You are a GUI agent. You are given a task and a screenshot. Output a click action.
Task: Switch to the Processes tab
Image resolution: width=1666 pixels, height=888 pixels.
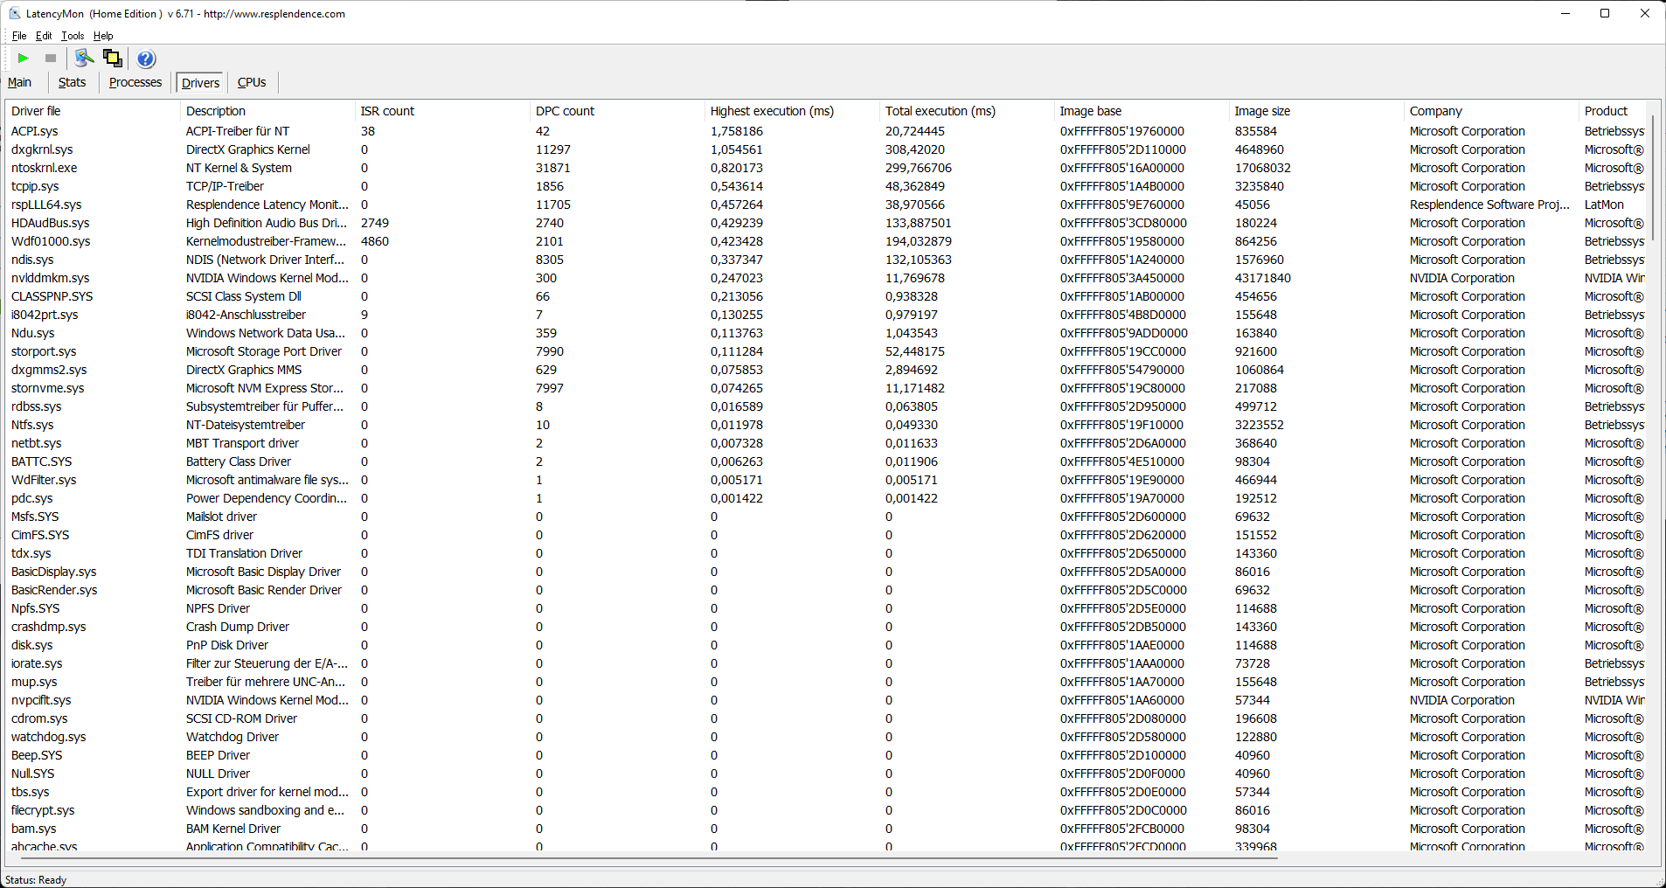tap(135, 82)
